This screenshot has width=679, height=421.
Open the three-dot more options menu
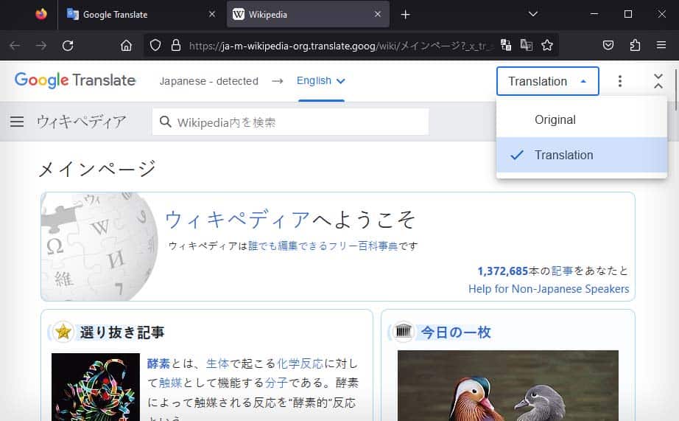620,81
